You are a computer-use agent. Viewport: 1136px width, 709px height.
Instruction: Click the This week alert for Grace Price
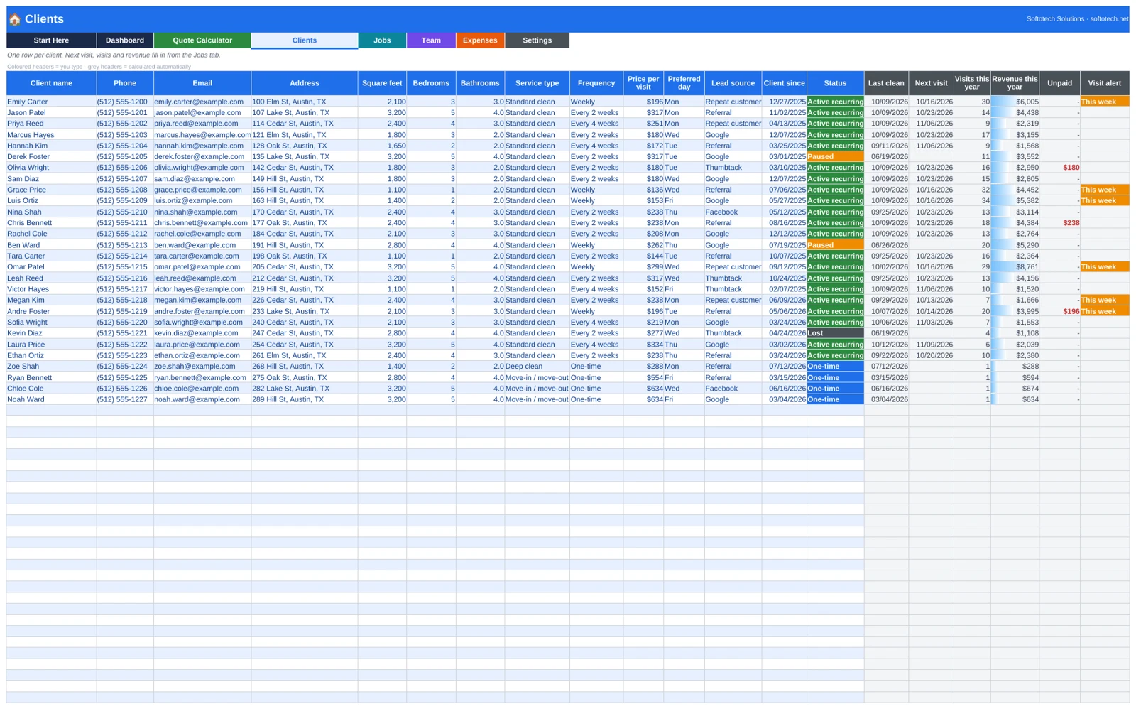click(1105, 190)
